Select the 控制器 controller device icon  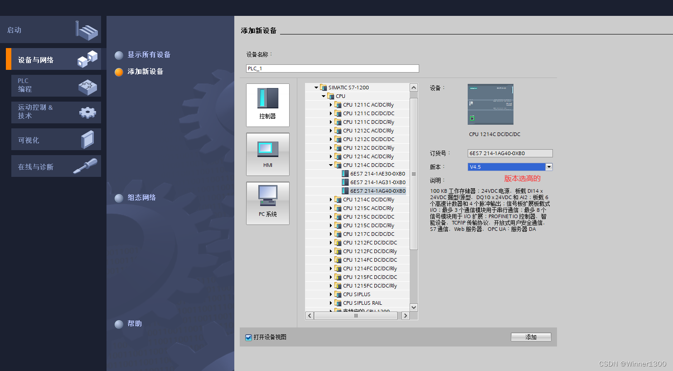(x=268, y=105)
